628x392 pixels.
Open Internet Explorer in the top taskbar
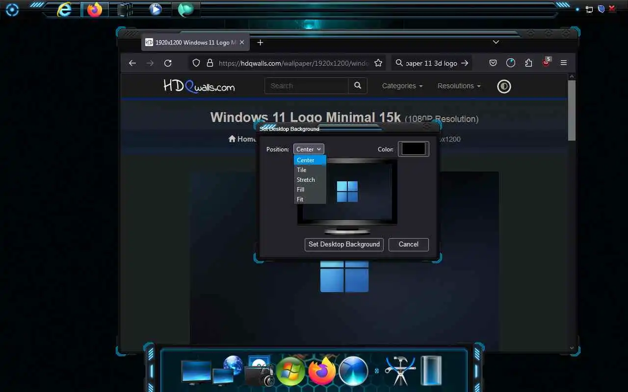64,9
